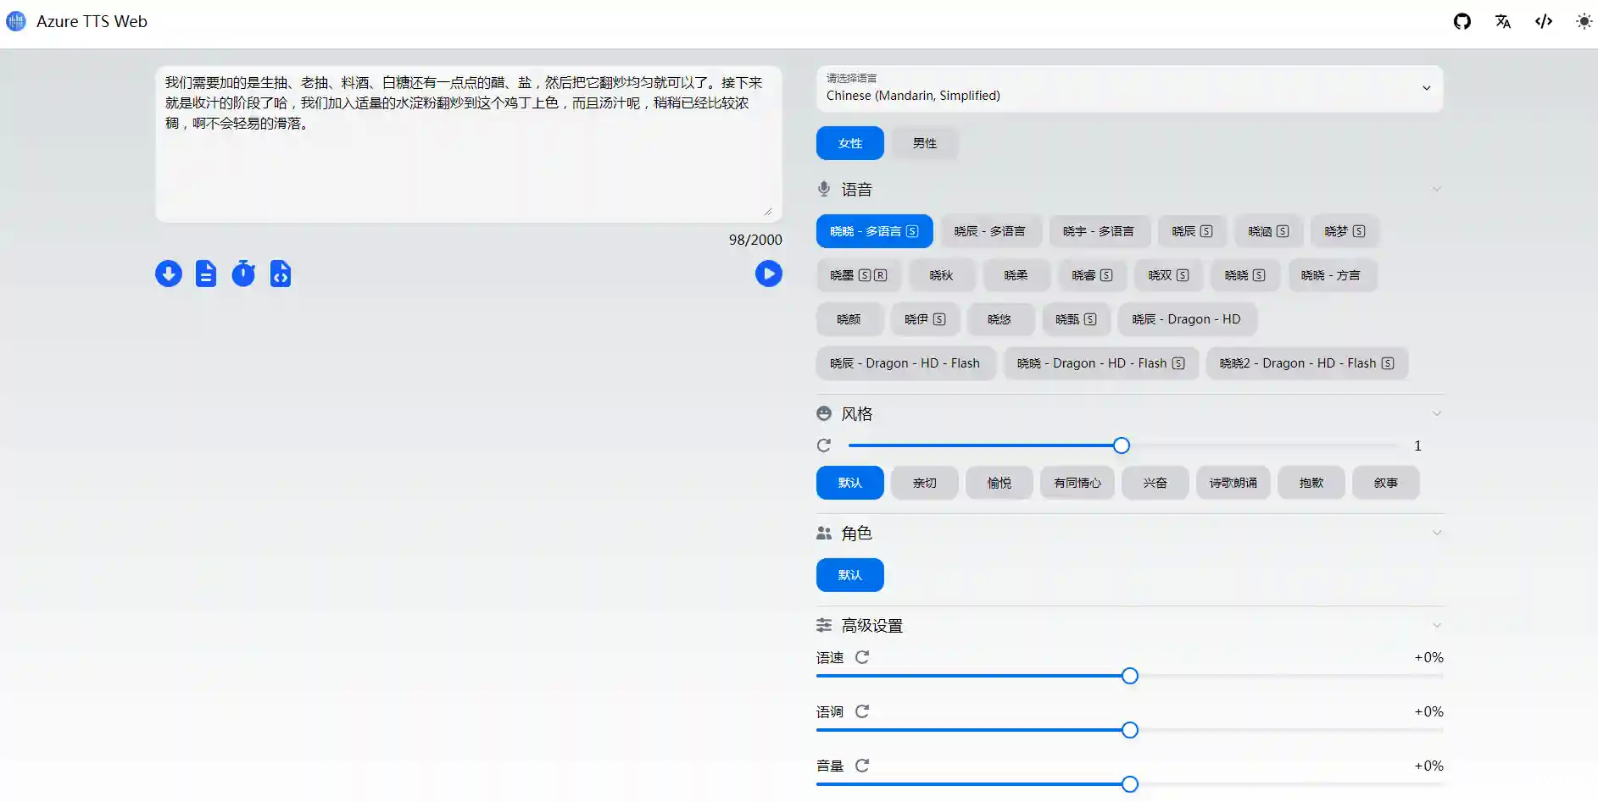
Task: Click the blue download audio icon
Action: 169,274
